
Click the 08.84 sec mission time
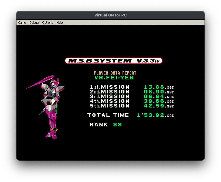[x=159, y=96]
